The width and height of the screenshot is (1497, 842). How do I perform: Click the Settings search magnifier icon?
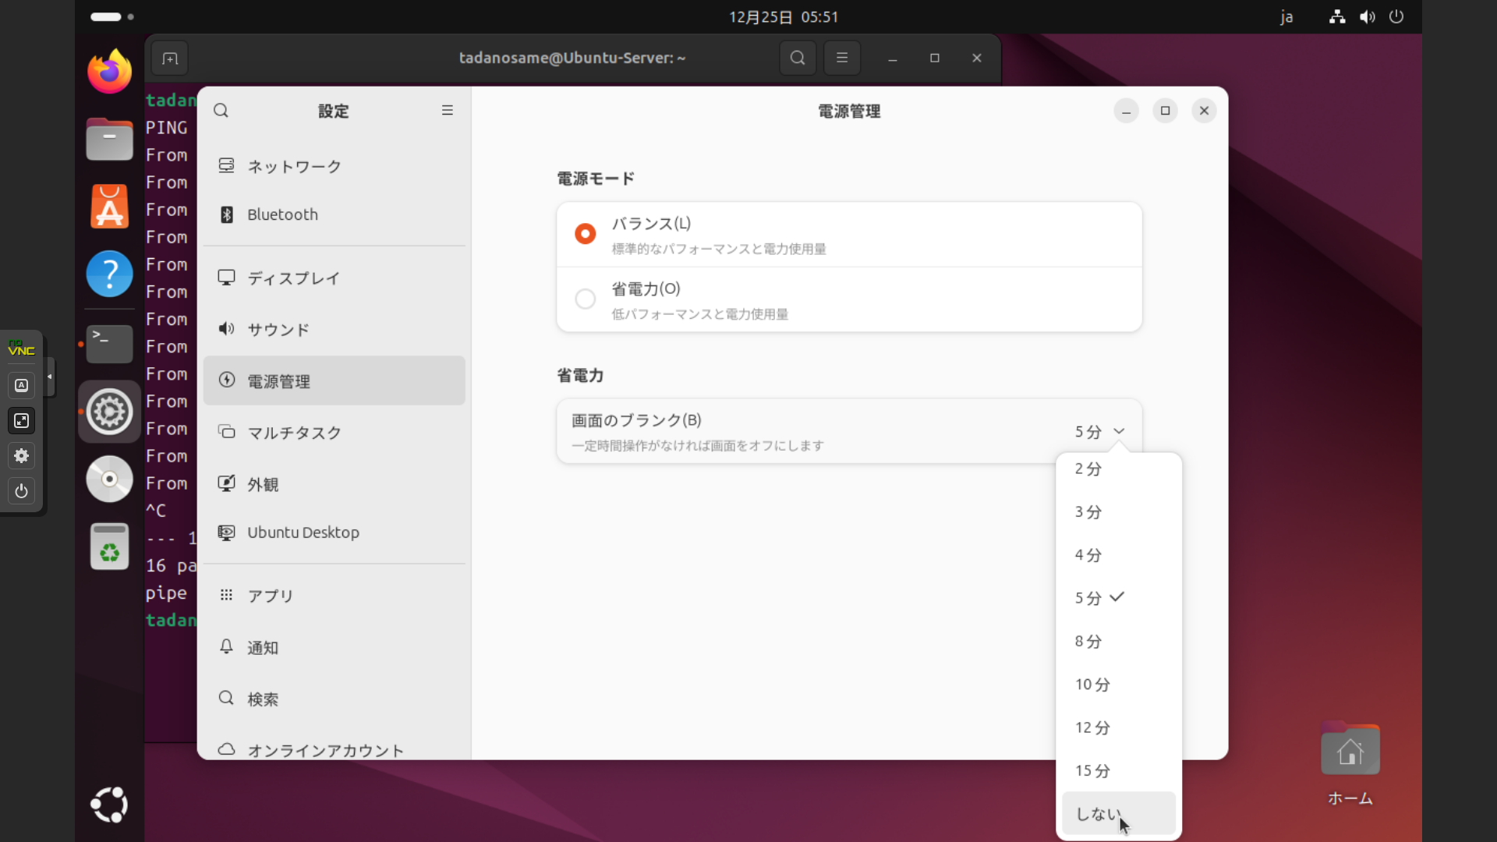click(221, 111)
